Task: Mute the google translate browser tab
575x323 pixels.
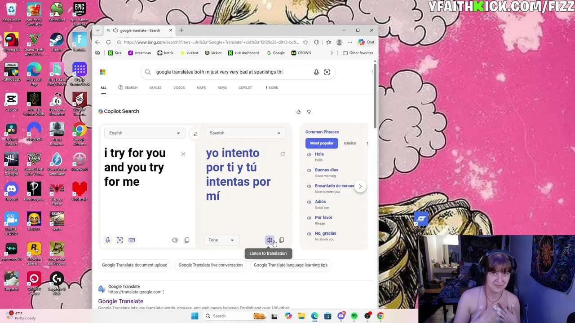Action: point(115,31)
